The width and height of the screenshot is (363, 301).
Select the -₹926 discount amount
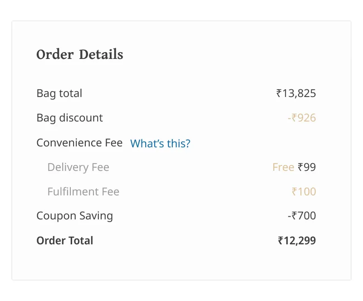pyautogui.click(x=301, y=118)
